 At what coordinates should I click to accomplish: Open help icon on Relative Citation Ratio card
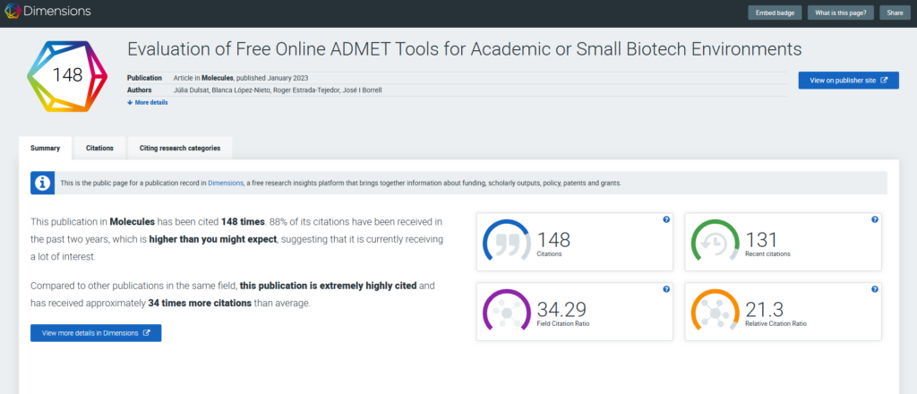point(874,289)
